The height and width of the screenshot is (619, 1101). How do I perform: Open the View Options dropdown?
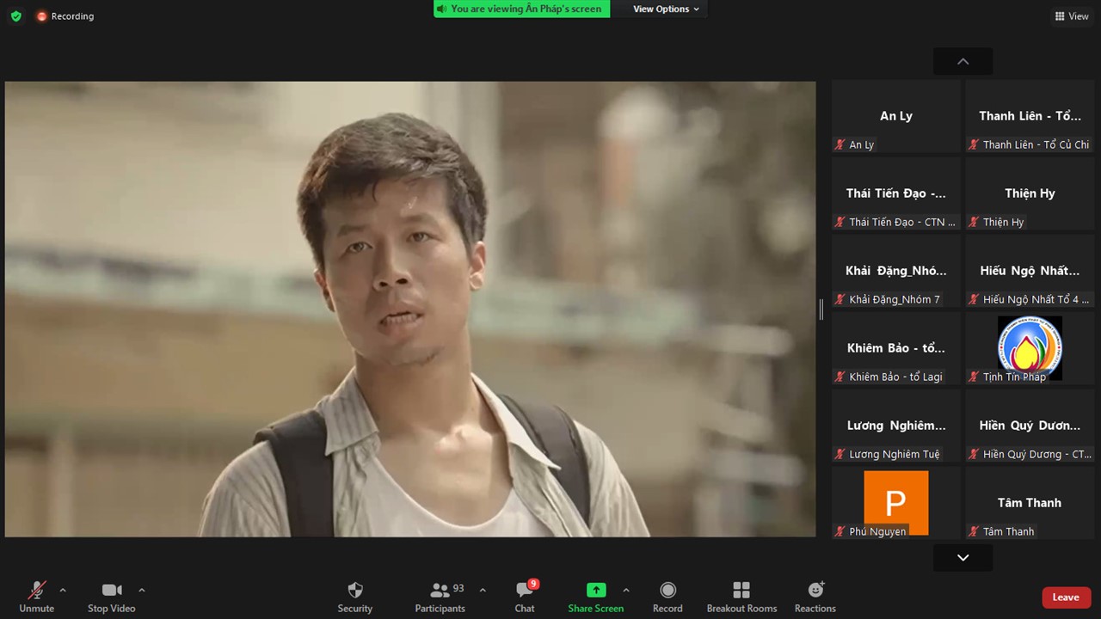click(666, 9)
